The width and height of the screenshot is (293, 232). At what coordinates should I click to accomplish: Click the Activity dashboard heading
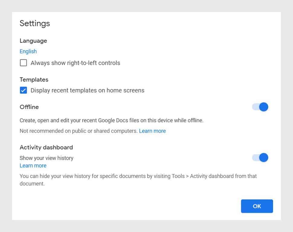46,147
